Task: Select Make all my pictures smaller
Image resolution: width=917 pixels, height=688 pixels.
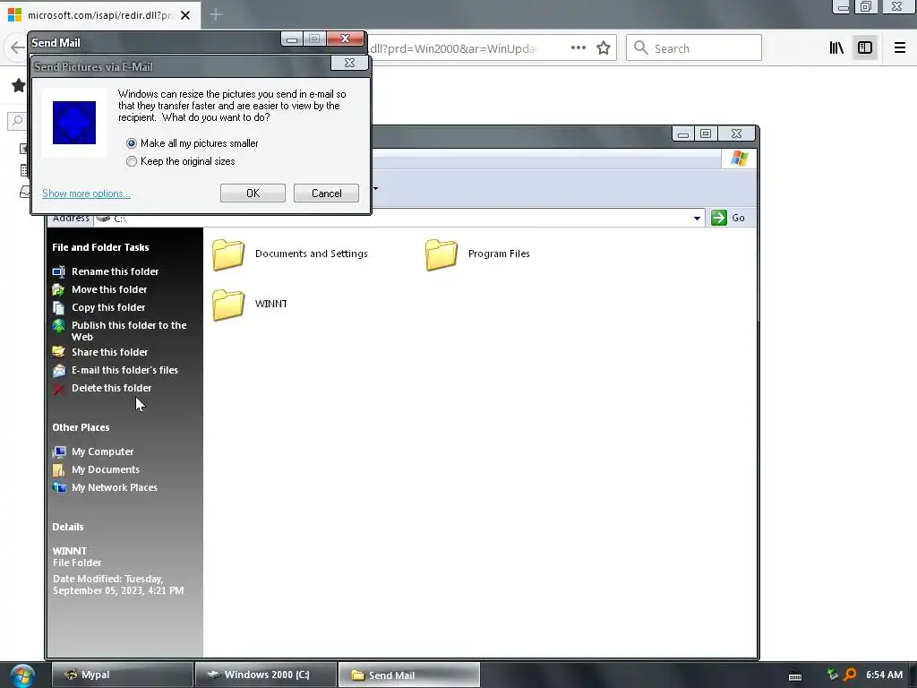Action: 192,143
